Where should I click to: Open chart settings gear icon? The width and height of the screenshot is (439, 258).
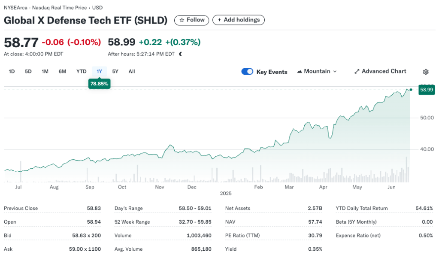point(426,72)
